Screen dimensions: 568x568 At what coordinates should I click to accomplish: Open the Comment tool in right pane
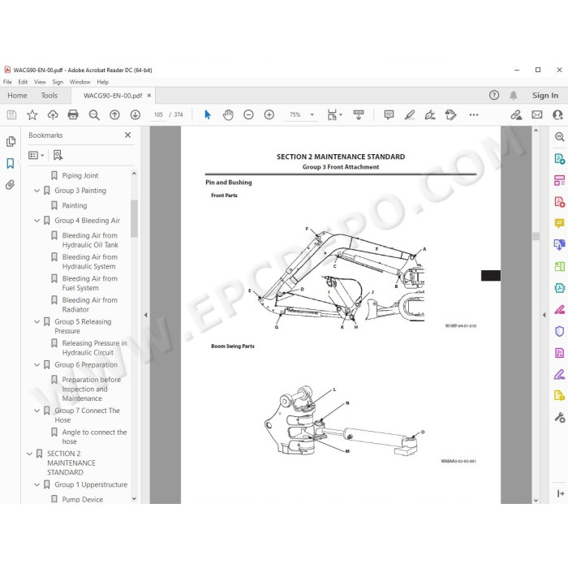[x=560, y=223]
